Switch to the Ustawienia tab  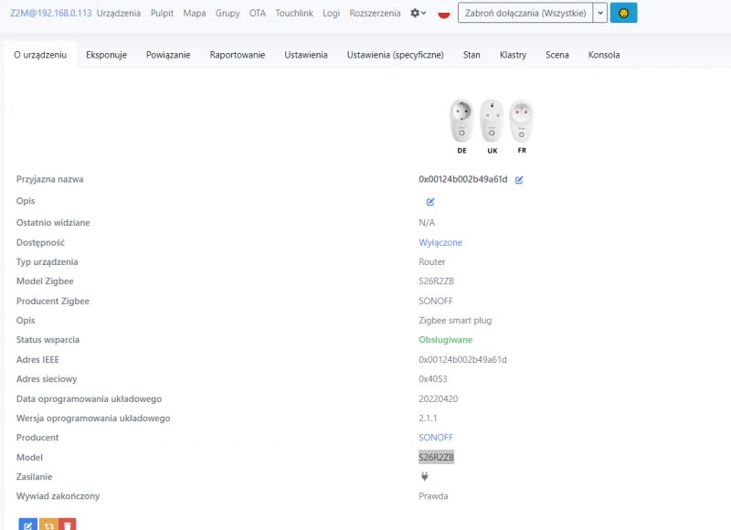(x=306, y=55)
